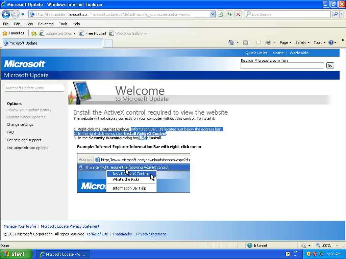Open the Page command menu

point(285,42)
